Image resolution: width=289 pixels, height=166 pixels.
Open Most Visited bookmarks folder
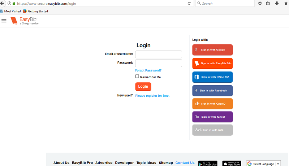[10, 11]
